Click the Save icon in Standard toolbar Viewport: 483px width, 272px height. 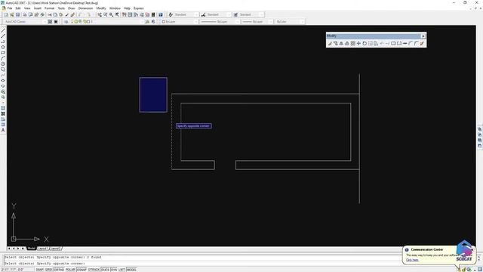coord(17,14)
